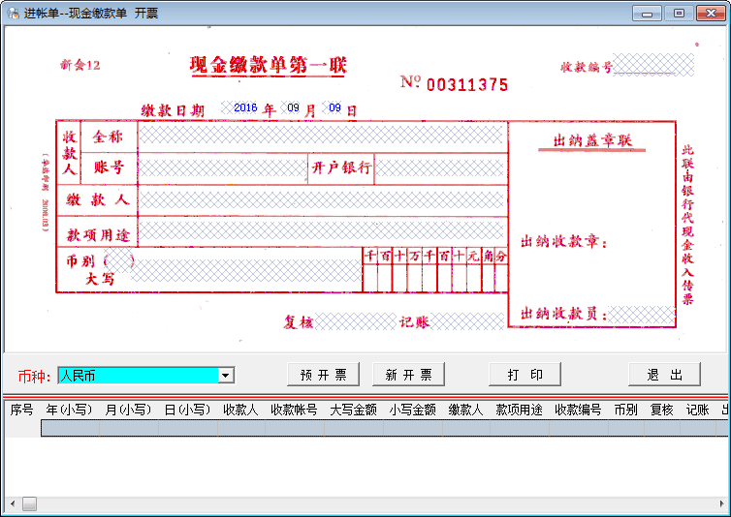Click the 大写金额 column header
Viewport: 731px width, 517px height.
pyautogui.click(x=353, y=410)
